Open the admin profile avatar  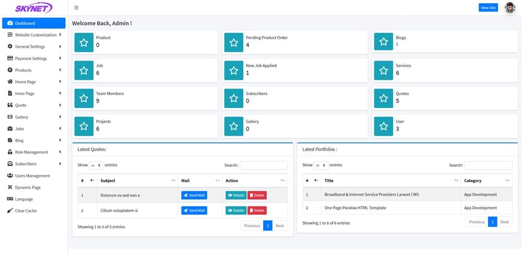tap(509, 8)
